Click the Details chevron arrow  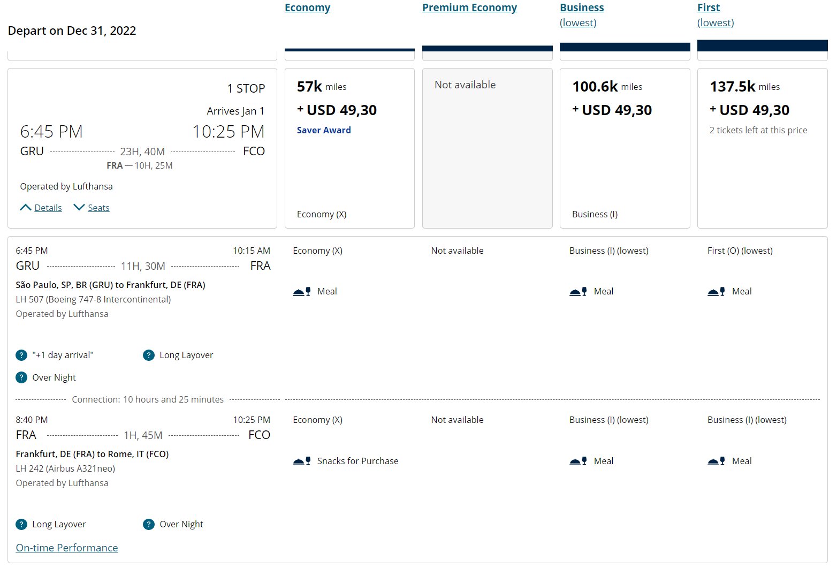25,207
